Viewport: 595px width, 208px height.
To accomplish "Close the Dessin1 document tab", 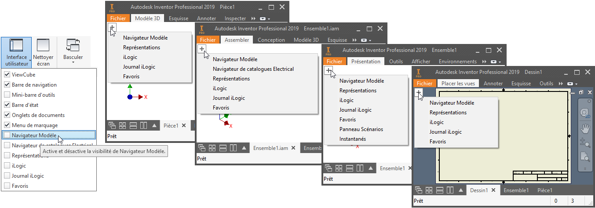I will [493, 190].
